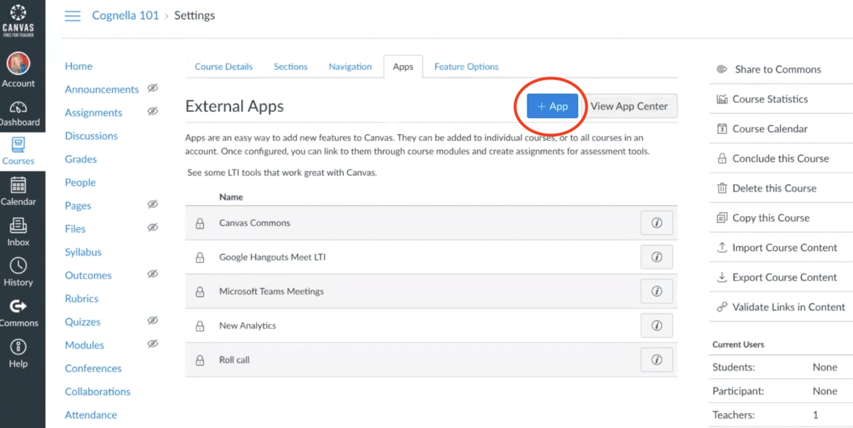This screenshot has width=853, height=428.
Task: Select the Apps tab
Action: [403, 66]
